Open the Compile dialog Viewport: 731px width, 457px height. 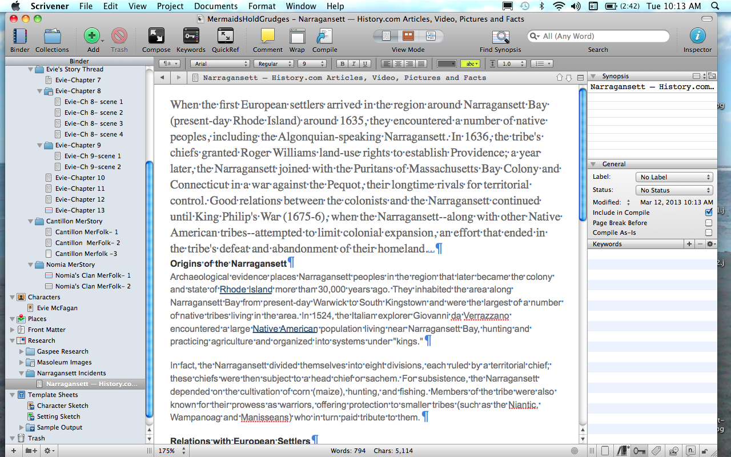pyautogui.click(x=324, y=37)
